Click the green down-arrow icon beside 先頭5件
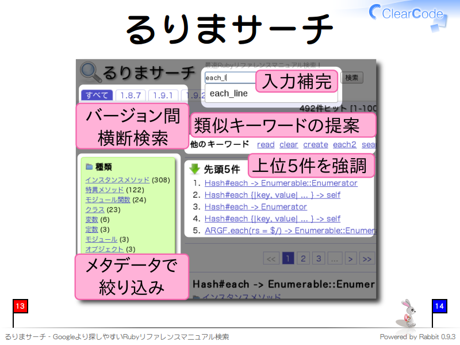The width and height of the screenshot is (460, 345). coord(194,168)
